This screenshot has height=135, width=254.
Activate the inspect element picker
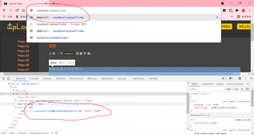click(3, 79)
